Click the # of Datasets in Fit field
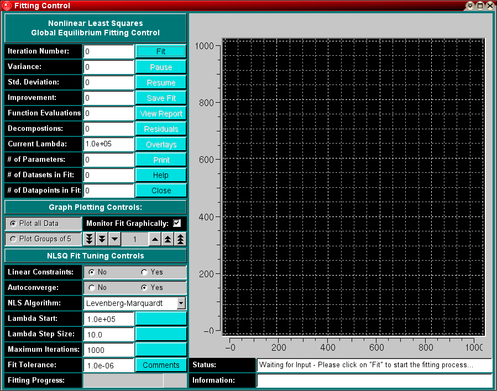Image resolution: width=497 pixels, height=391 pixels. [x=109, y=175]
